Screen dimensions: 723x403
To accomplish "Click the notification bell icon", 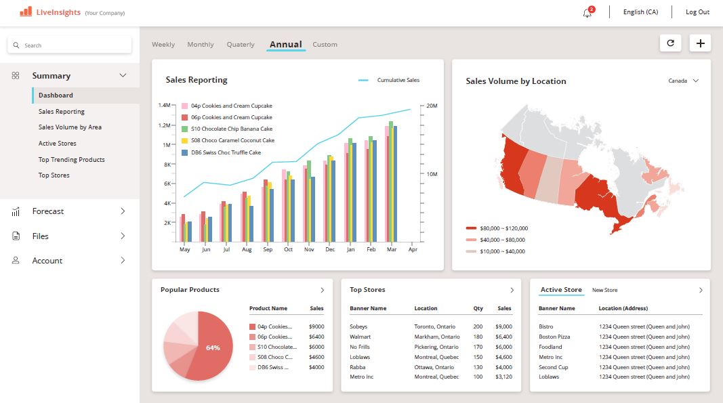I will [587, 13].
